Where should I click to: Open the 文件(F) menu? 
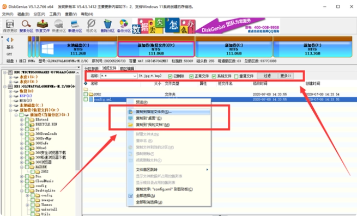8,14
